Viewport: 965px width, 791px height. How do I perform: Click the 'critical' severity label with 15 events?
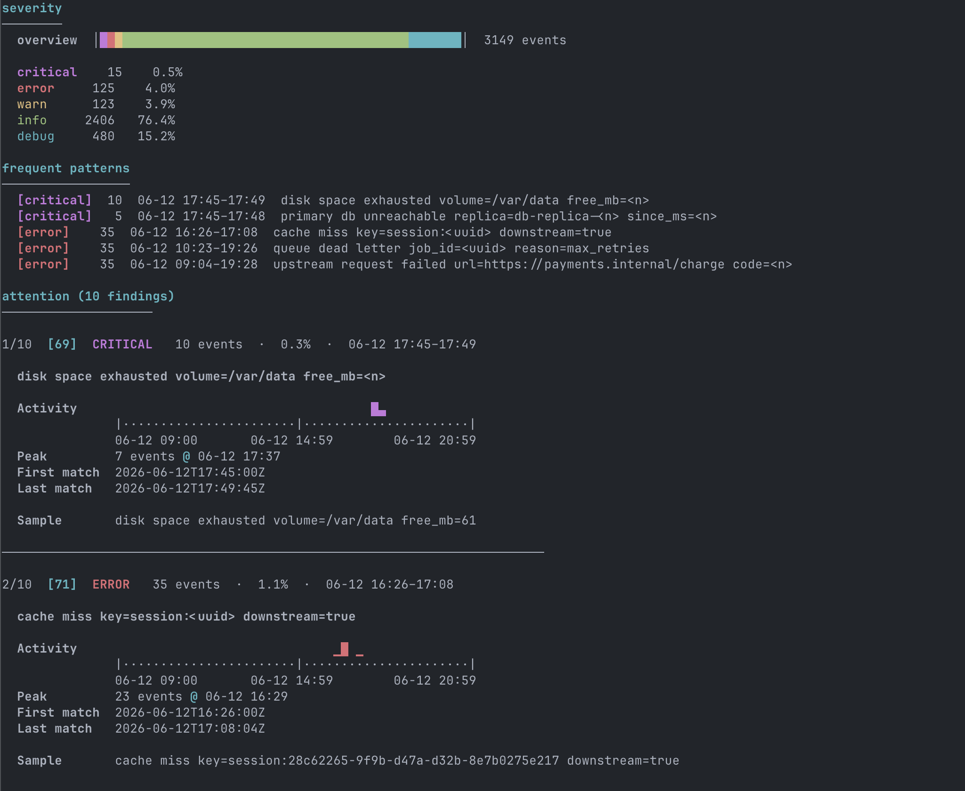(x=47, y=72)
